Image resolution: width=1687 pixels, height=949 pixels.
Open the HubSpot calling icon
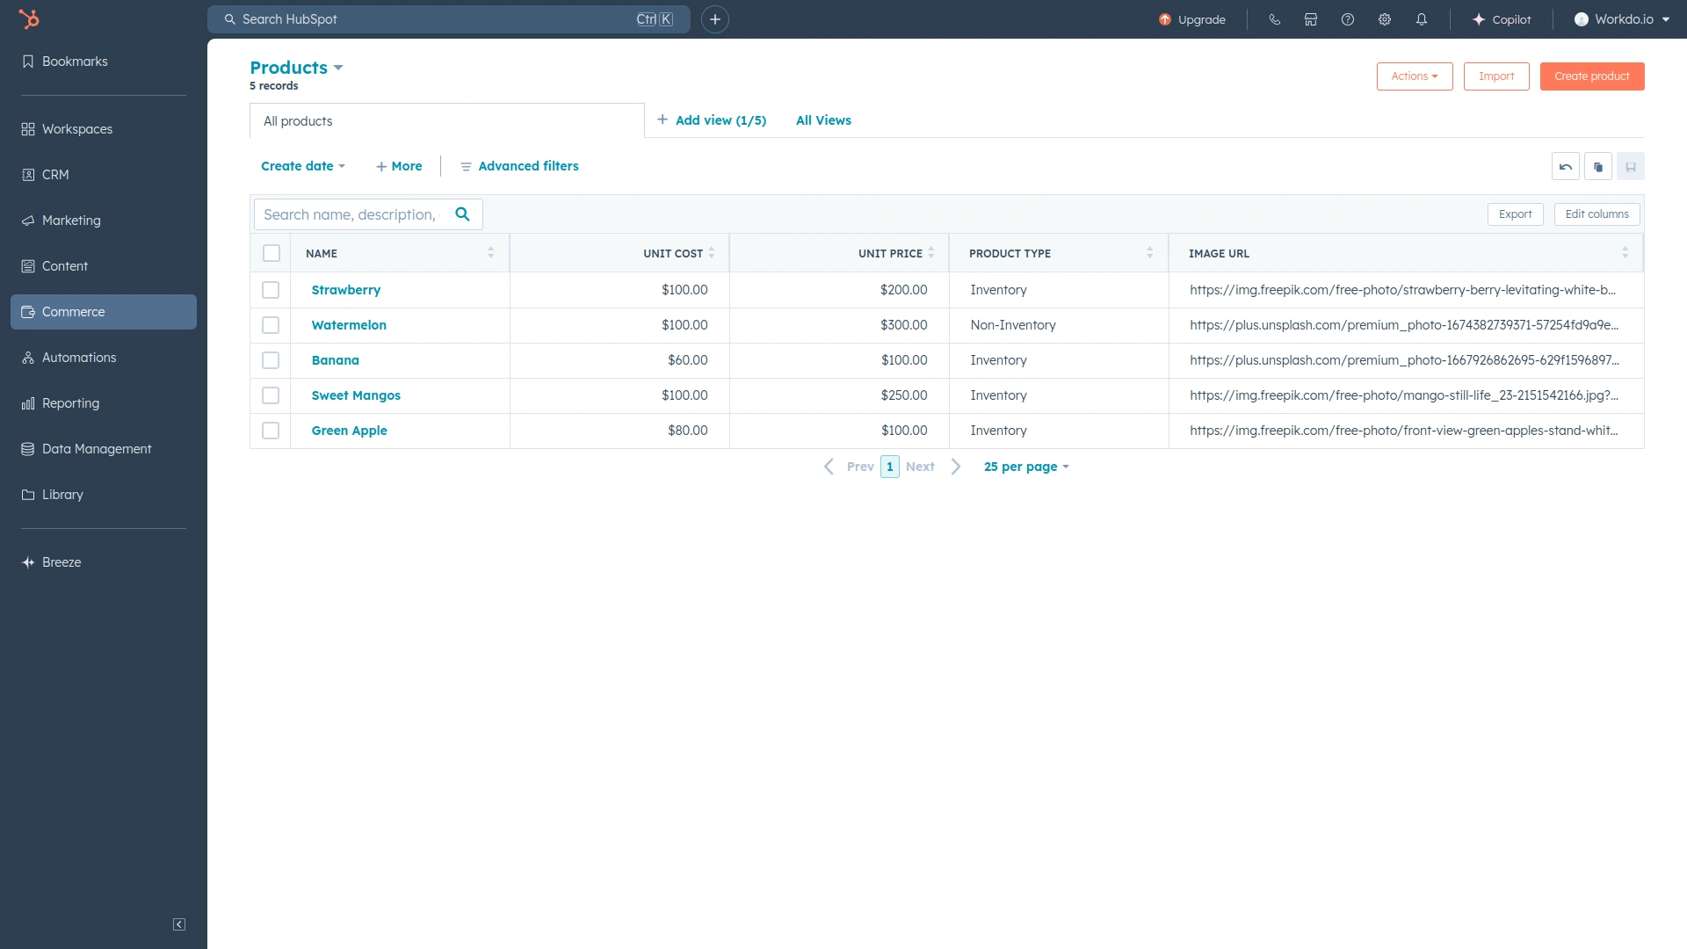[1275, 18]
